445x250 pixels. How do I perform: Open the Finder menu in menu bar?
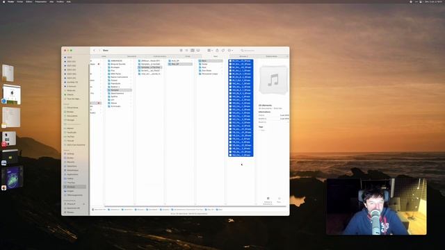[11, 1]
